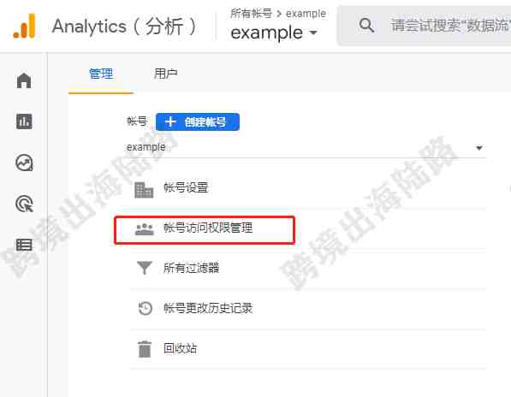Click the history clock icon
This screenshot has height=397, width=511.
point(145,308)
